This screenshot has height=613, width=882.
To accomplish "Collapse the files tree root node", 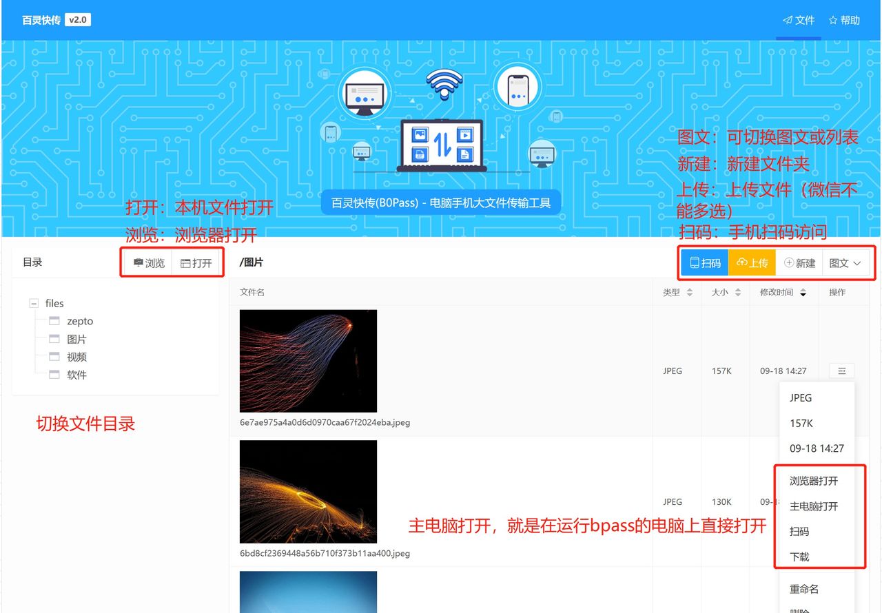I will 34,304.
